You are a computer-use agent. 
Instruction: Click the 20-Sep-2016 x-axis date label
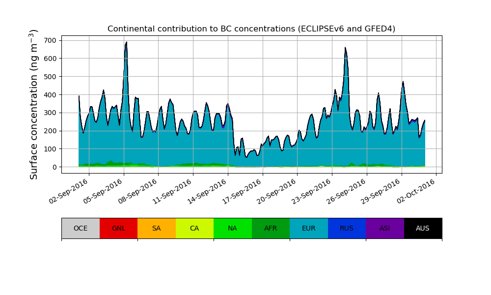pos(277,191)
